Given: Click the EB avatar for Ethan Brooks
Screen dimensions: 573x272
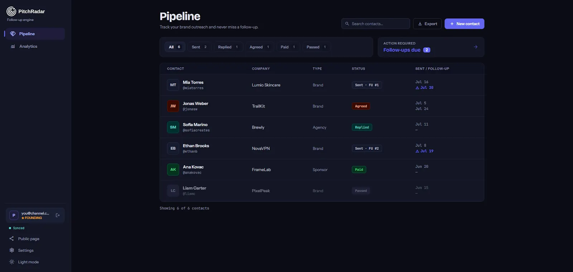Looking at the screenshot, I should coord(173,148).
